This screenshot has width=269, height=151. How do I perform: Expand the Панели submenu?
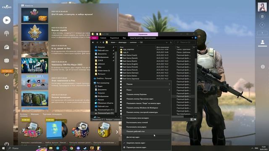(146, 84)
